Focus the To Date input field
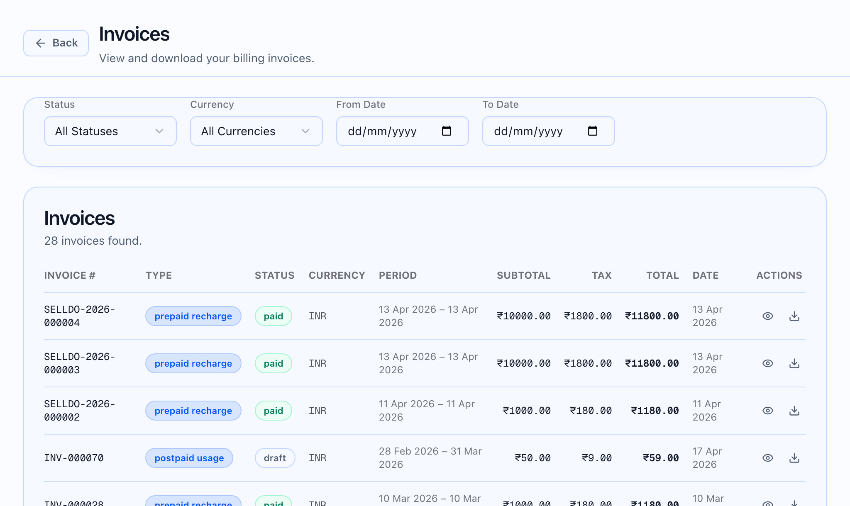This screenshot has width=850, height=506. point(549,131)
